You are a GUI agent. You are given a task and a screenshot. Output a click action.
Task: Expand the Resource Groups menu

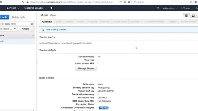[35, 8]
